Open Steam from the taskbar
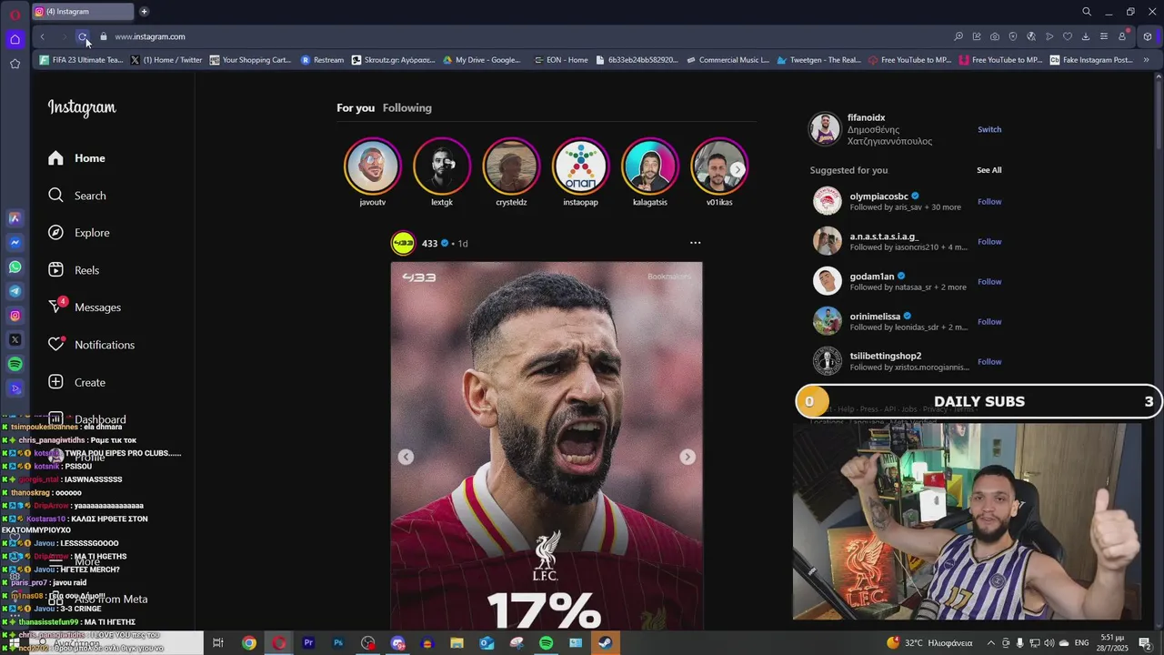The width and height of the screenshot is (1164, 655). 605,643
